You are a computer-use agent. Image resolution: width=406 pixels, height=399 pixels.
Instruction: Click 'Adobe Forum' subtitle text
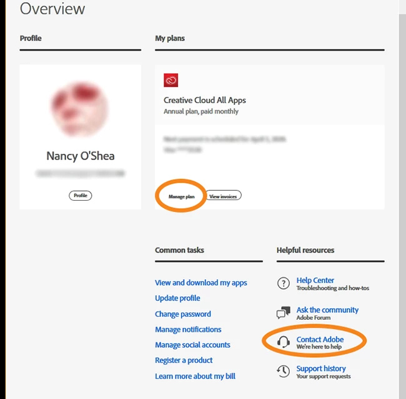[314, 317]
